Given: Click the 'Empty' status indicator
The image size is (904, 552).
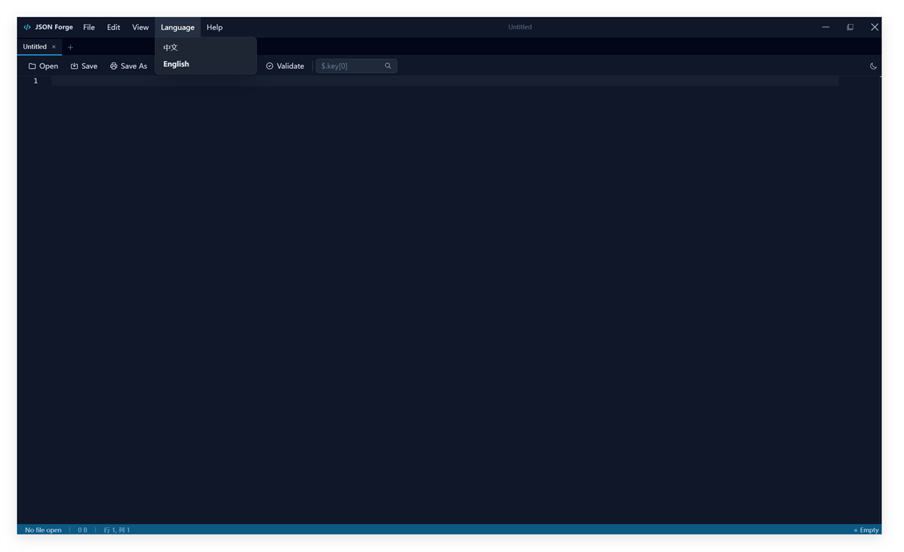Looking at the screenshot, I should click(x=867, y=530).
